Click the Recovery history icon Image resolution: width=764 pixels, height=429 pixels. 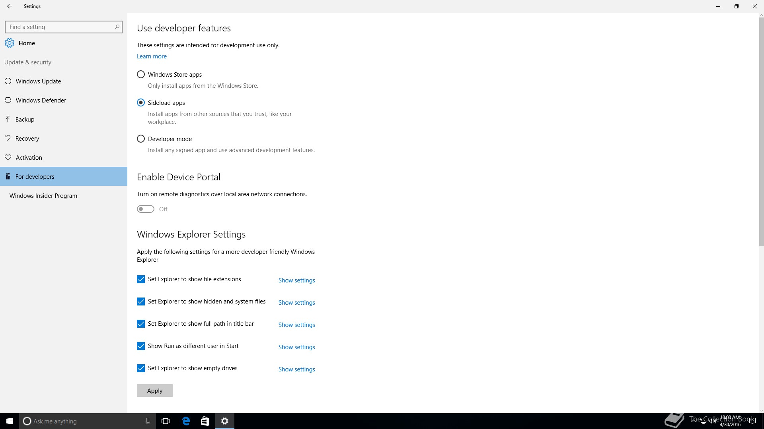click(8, 138)
